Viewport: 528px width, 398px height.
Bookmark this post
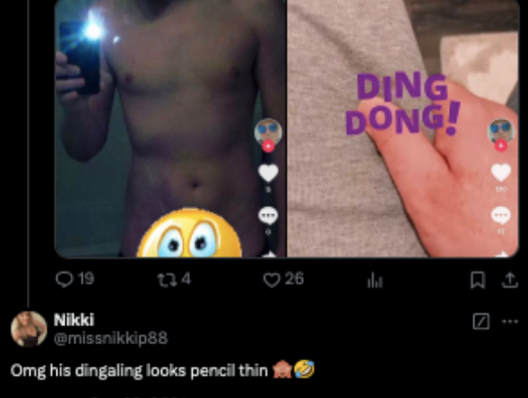[x=478, y=281]
